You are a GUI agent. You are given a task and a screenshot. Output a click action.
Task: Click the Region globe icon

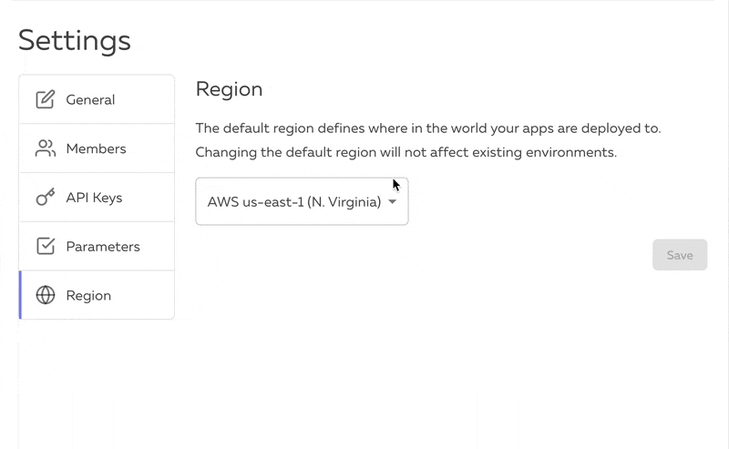(46, 295)
